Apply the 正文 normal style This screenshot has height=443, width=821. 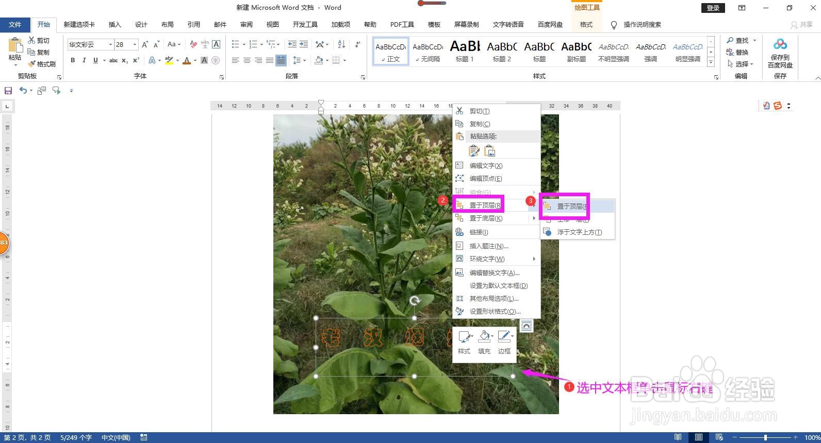coord(390,51)
